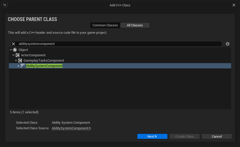Switch to Common Classes tab

[x=105, y=25]
